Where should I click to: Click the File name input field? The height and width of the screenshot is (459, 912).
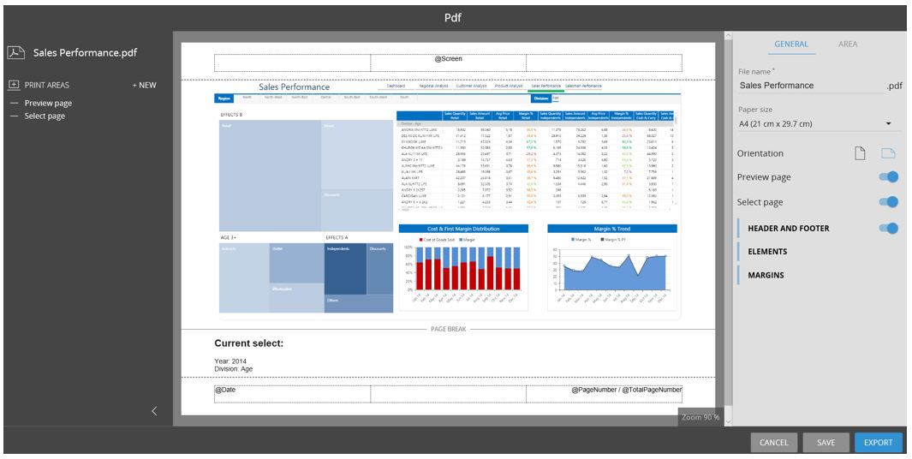coord(811,85)
